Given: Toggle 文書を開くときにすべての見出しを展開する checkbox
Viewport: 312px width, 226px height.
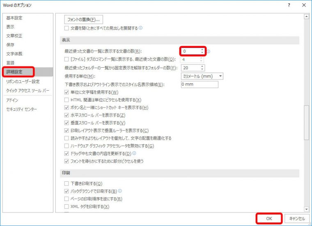Looking at the screenshot, I should (x=67, y=28).
